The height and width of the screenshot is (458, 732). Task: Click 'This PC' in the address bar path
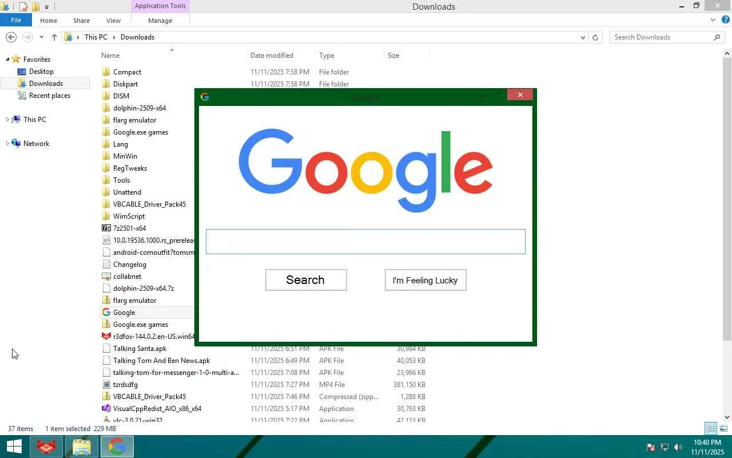(96, 37)
